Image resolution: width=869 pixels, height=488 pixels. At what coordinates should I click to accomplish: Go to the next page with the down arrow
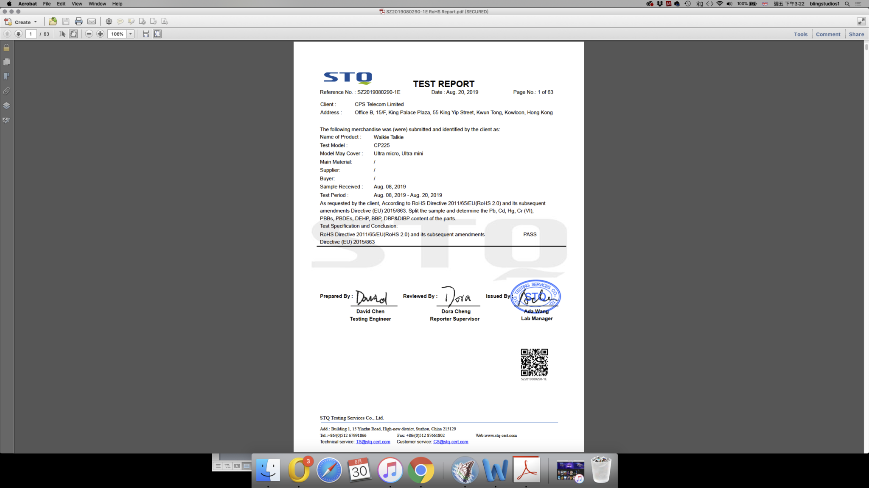point(18,34)
